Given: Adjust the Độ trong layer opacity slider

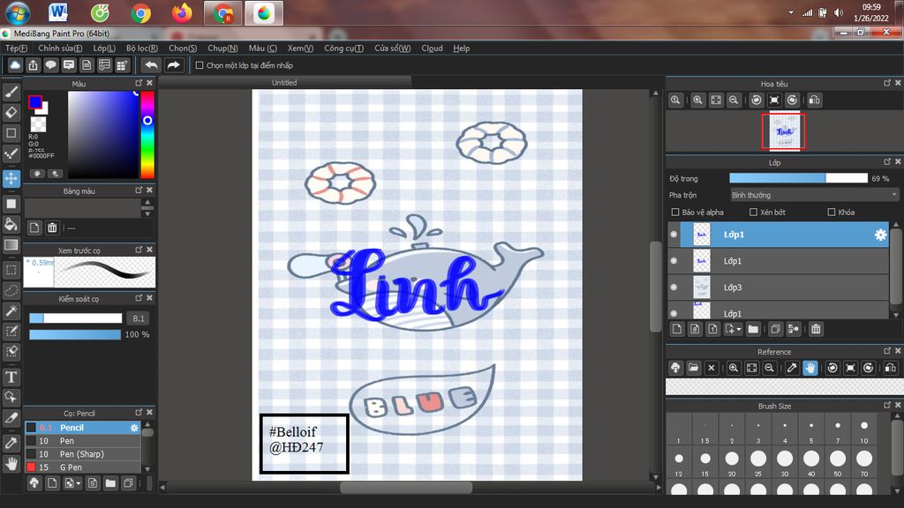Looking at the screenshot, I should (798, 178).
